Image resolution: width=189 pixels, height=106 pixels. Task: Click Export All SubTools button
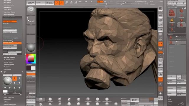[10, 54]
